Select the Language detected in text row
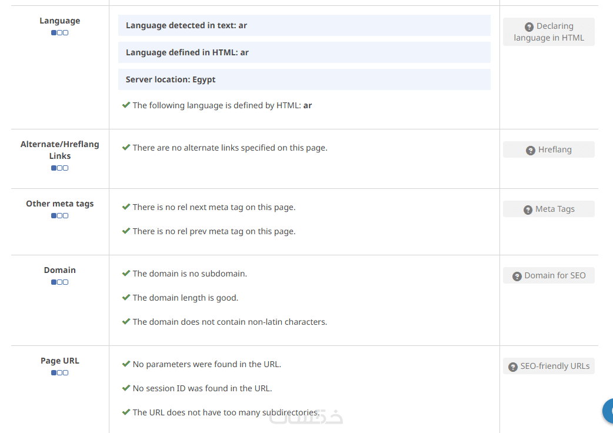 tap(304, 25)
